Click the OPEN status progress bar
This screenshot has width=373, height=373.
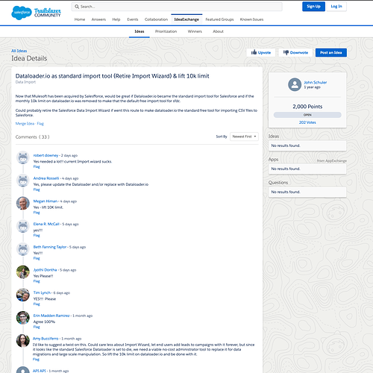(307, 115)
